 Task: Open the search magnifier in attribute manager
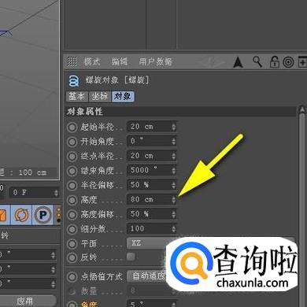[257, 62]
